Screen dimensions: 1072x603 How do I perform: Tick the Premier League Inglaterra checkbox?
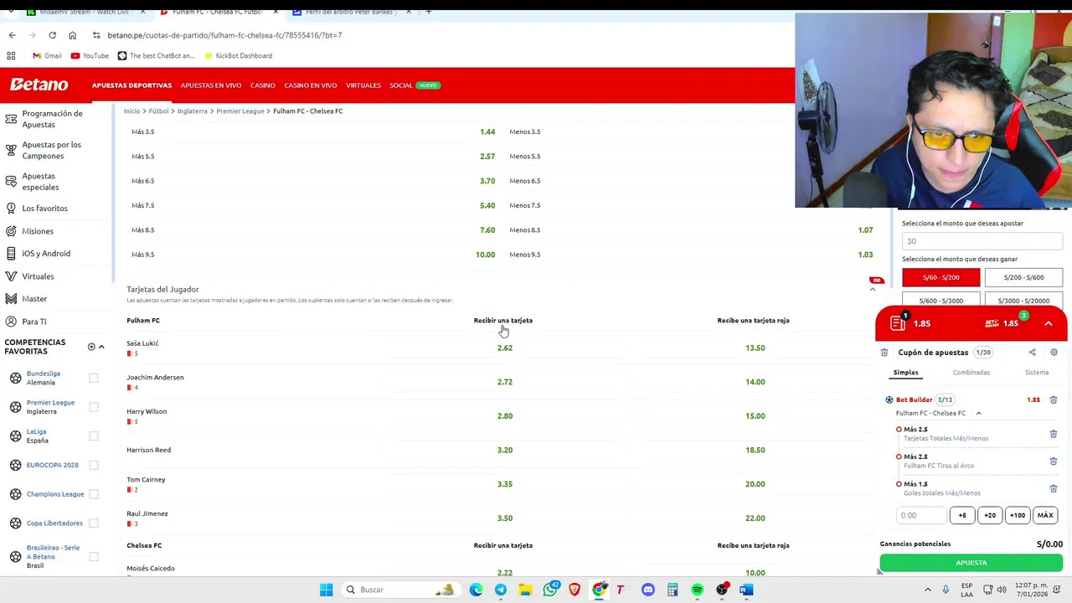pyautogui.click(x=94, y=407)
